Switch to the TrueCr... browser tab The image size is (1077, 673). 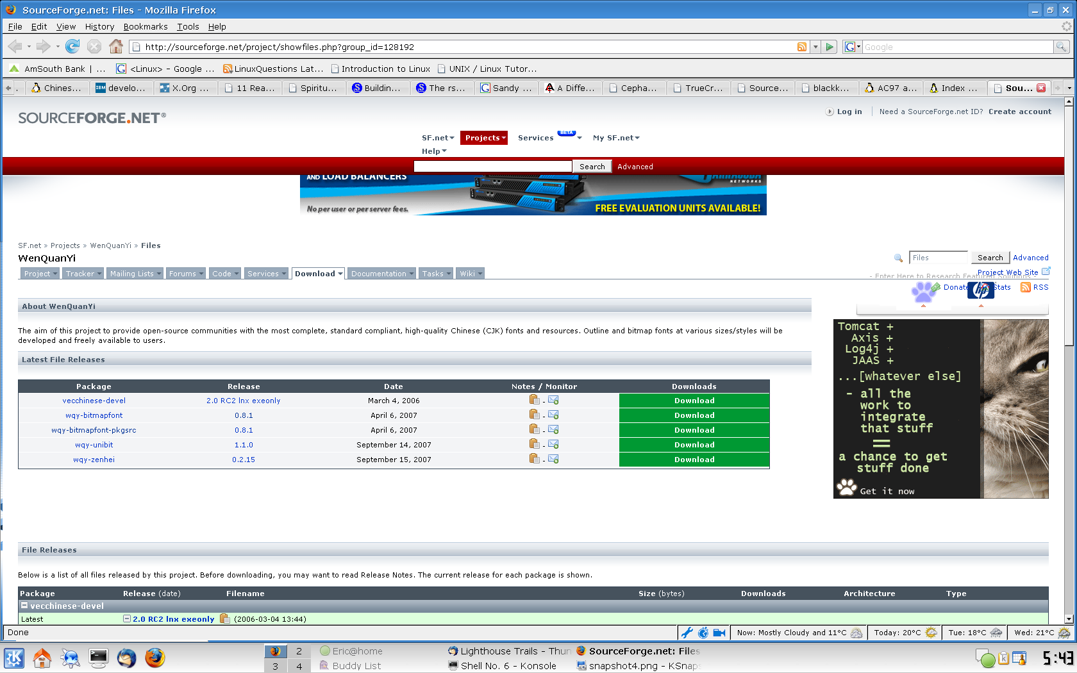(x=699, y=88)
